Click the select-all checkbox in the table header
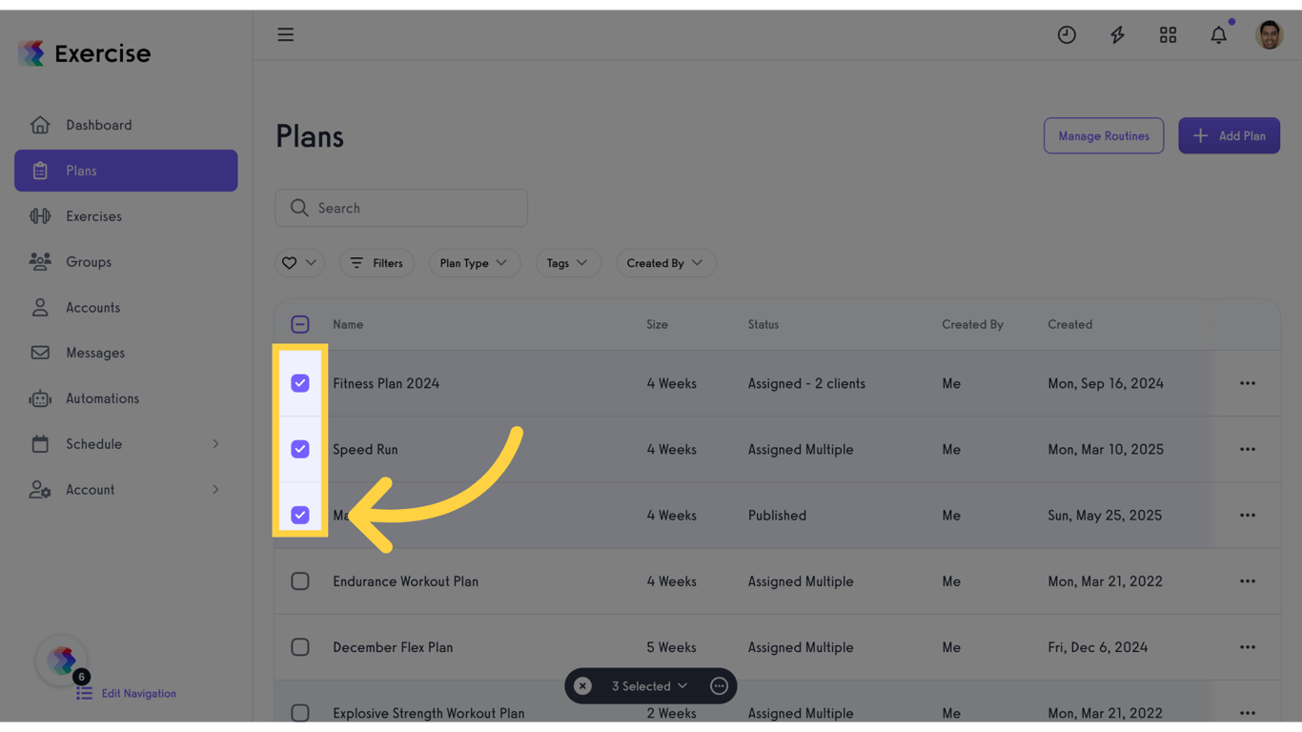This screenshot has height=732, width=1302. (x=300, y=324)
